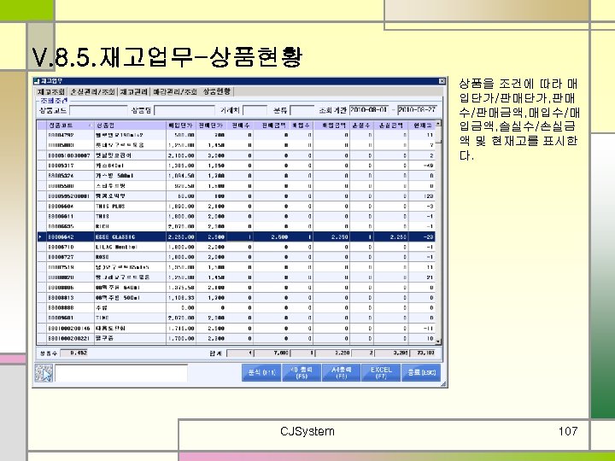
Task: Click the 7,600 total sales amount field
Action: 272,353
